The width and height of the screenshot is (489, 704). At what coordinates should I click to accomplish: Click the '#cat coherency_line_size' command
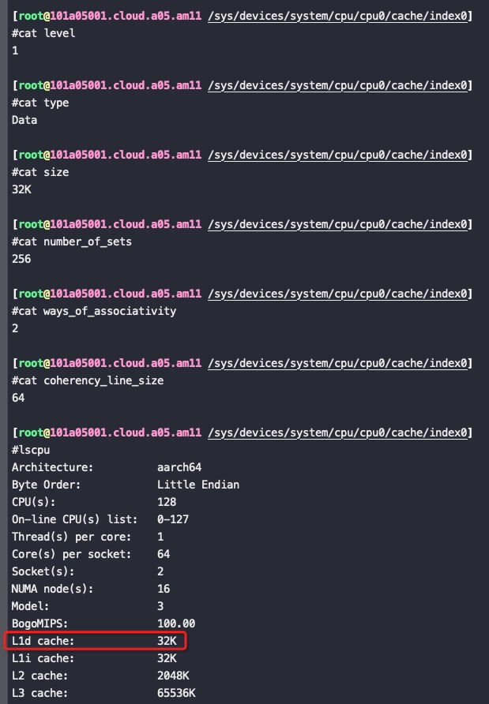pyautogui.click(x=88, y=380)
